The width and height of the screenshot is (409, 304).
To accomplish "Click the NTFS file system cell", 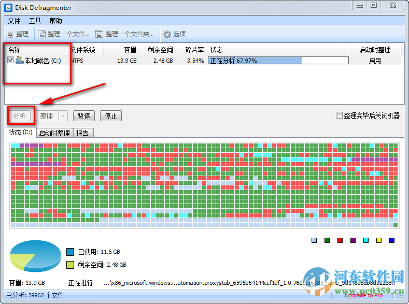I will [77, 61].
